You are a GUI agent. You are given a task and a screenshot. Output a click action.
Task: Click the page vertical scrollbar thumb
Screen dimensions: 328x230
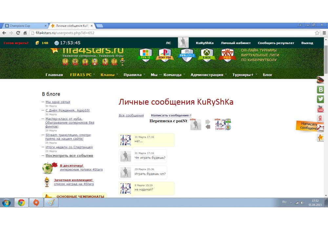pos(326,59)
